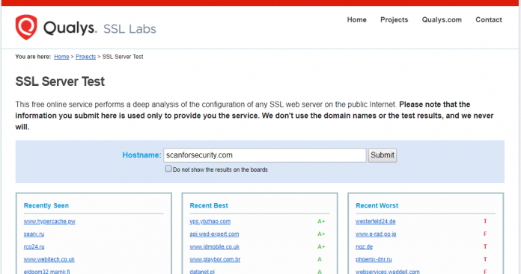The height and width of the screenshot is (274, 521).
Task: Click the T grade beside phoenix-dnr.ru
Action: coord(485,259)
